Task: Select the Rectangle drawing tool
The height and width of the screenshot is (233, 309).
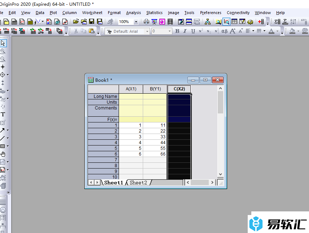Action: tap(3, 146)
